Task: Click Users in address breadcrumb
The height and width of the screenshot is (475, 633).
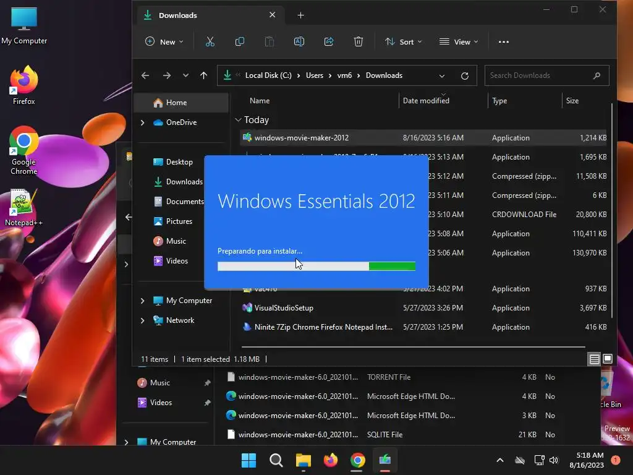Action: tap(315, 75)
